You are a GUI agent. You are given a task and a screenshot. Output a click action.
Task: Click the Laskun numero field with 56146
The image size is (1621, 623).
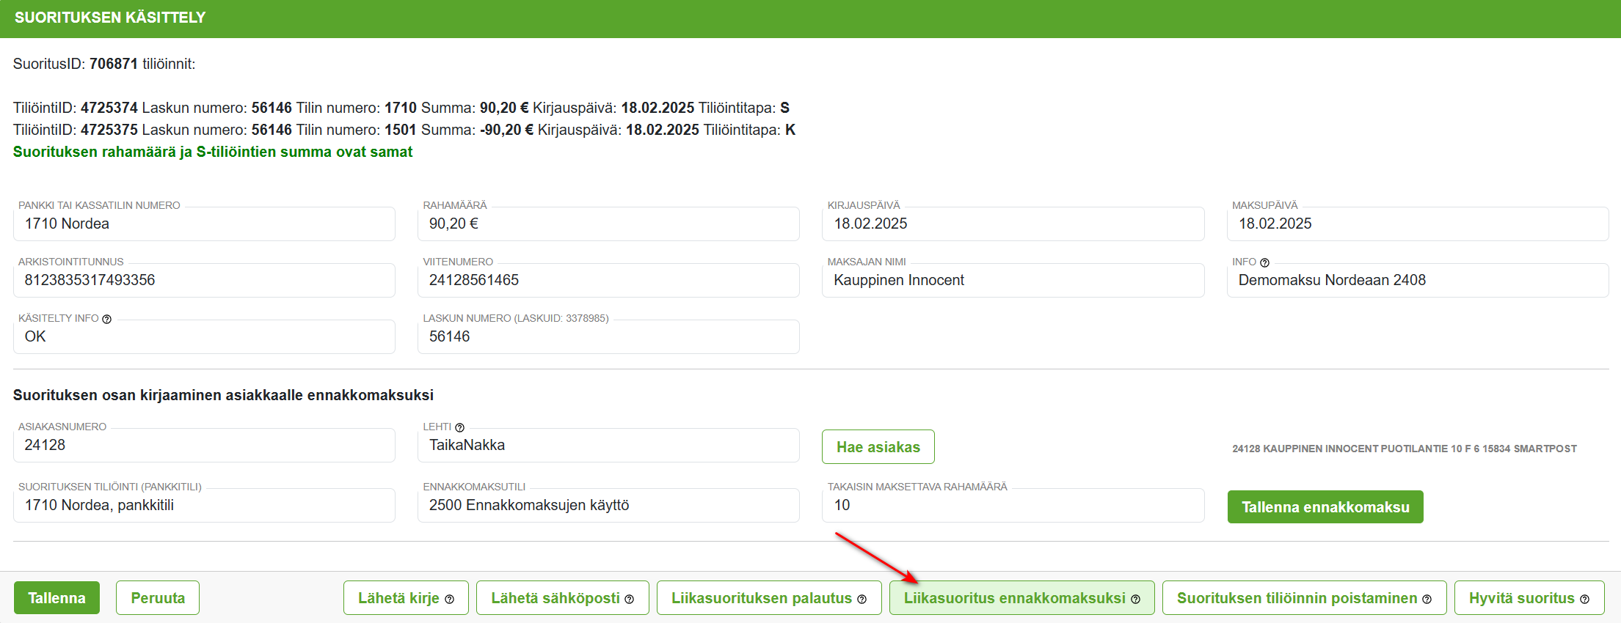point(608,336)
